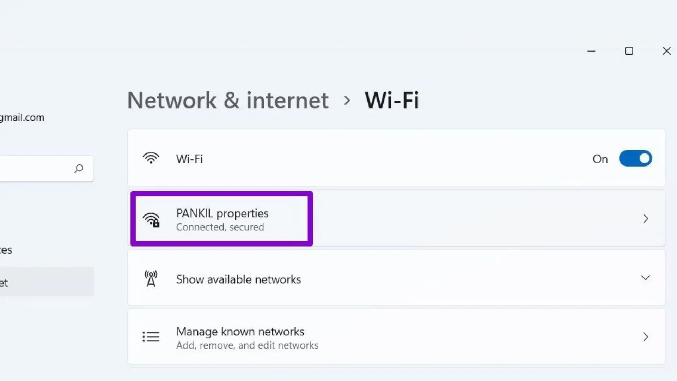
Task: Click the list icon beside Manage known networks
Action: pos(151,337)
